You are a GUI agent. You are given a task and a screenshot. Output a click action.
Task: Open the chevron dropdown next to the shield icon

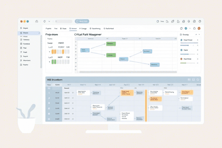(x=49, y=21)
